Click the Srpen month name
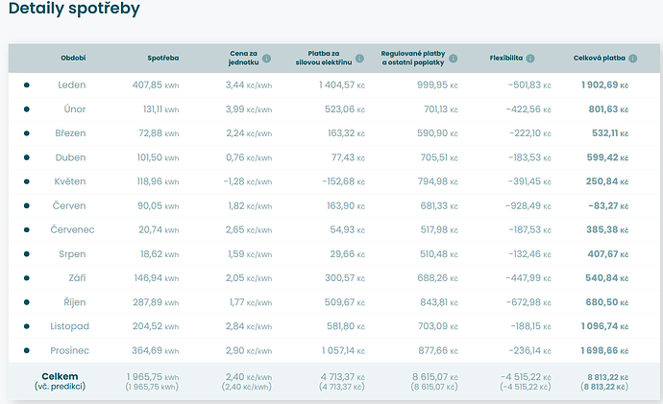The image size is (663, 404). (x=72, y=254)
